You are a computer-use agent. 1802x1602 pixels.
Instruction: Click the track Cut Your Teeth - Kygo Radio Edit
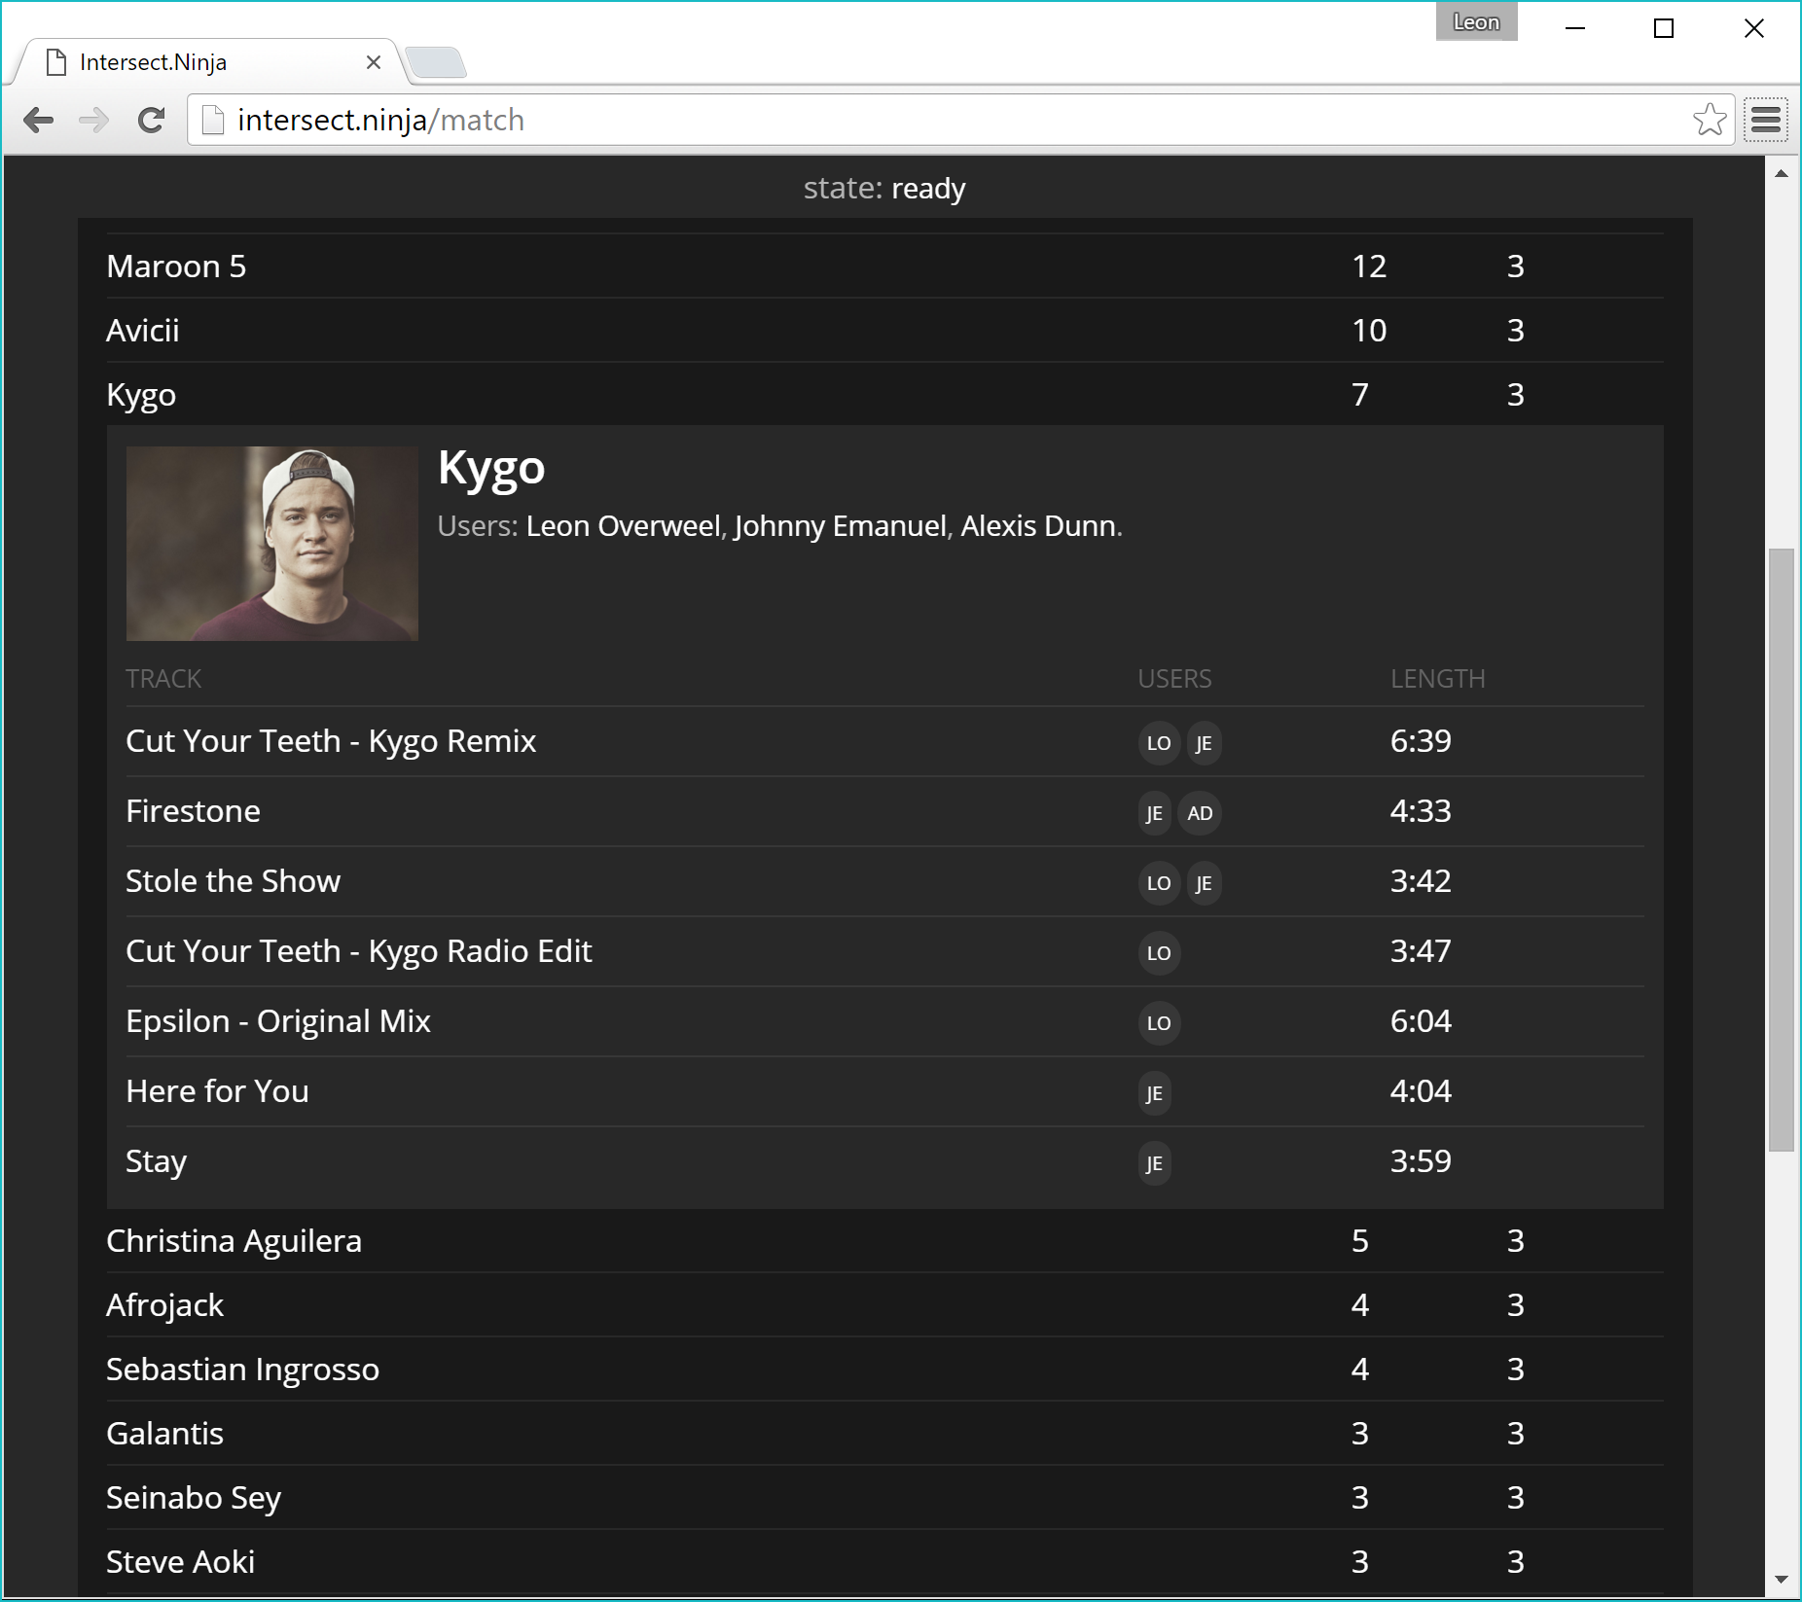(359, 951)
